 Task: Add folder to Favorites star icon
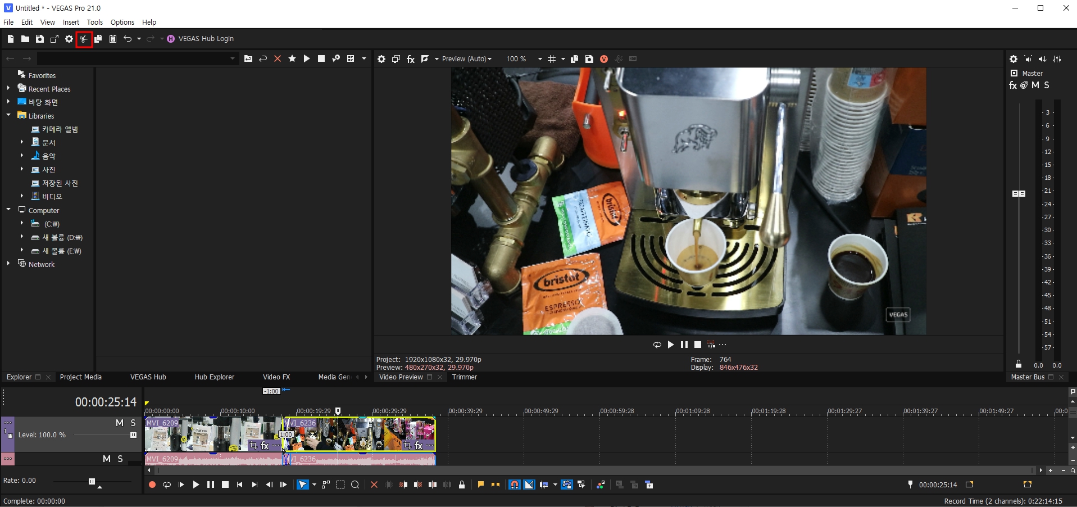(x=292, y=58)
